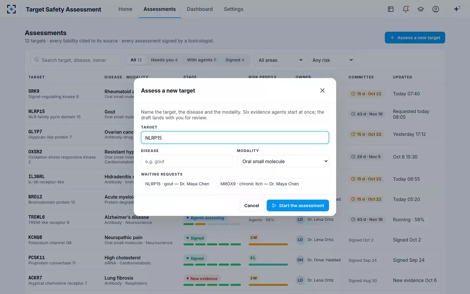Click the Disease input field

pyautogui.click(x=187, y=161)
